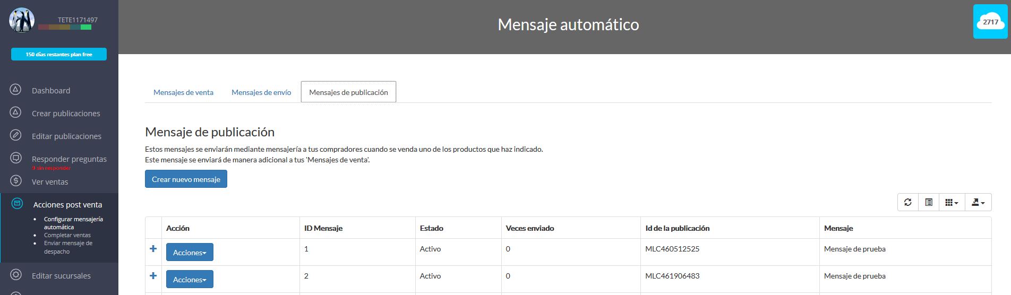Click the Dashboard sidebar icon

16,90
